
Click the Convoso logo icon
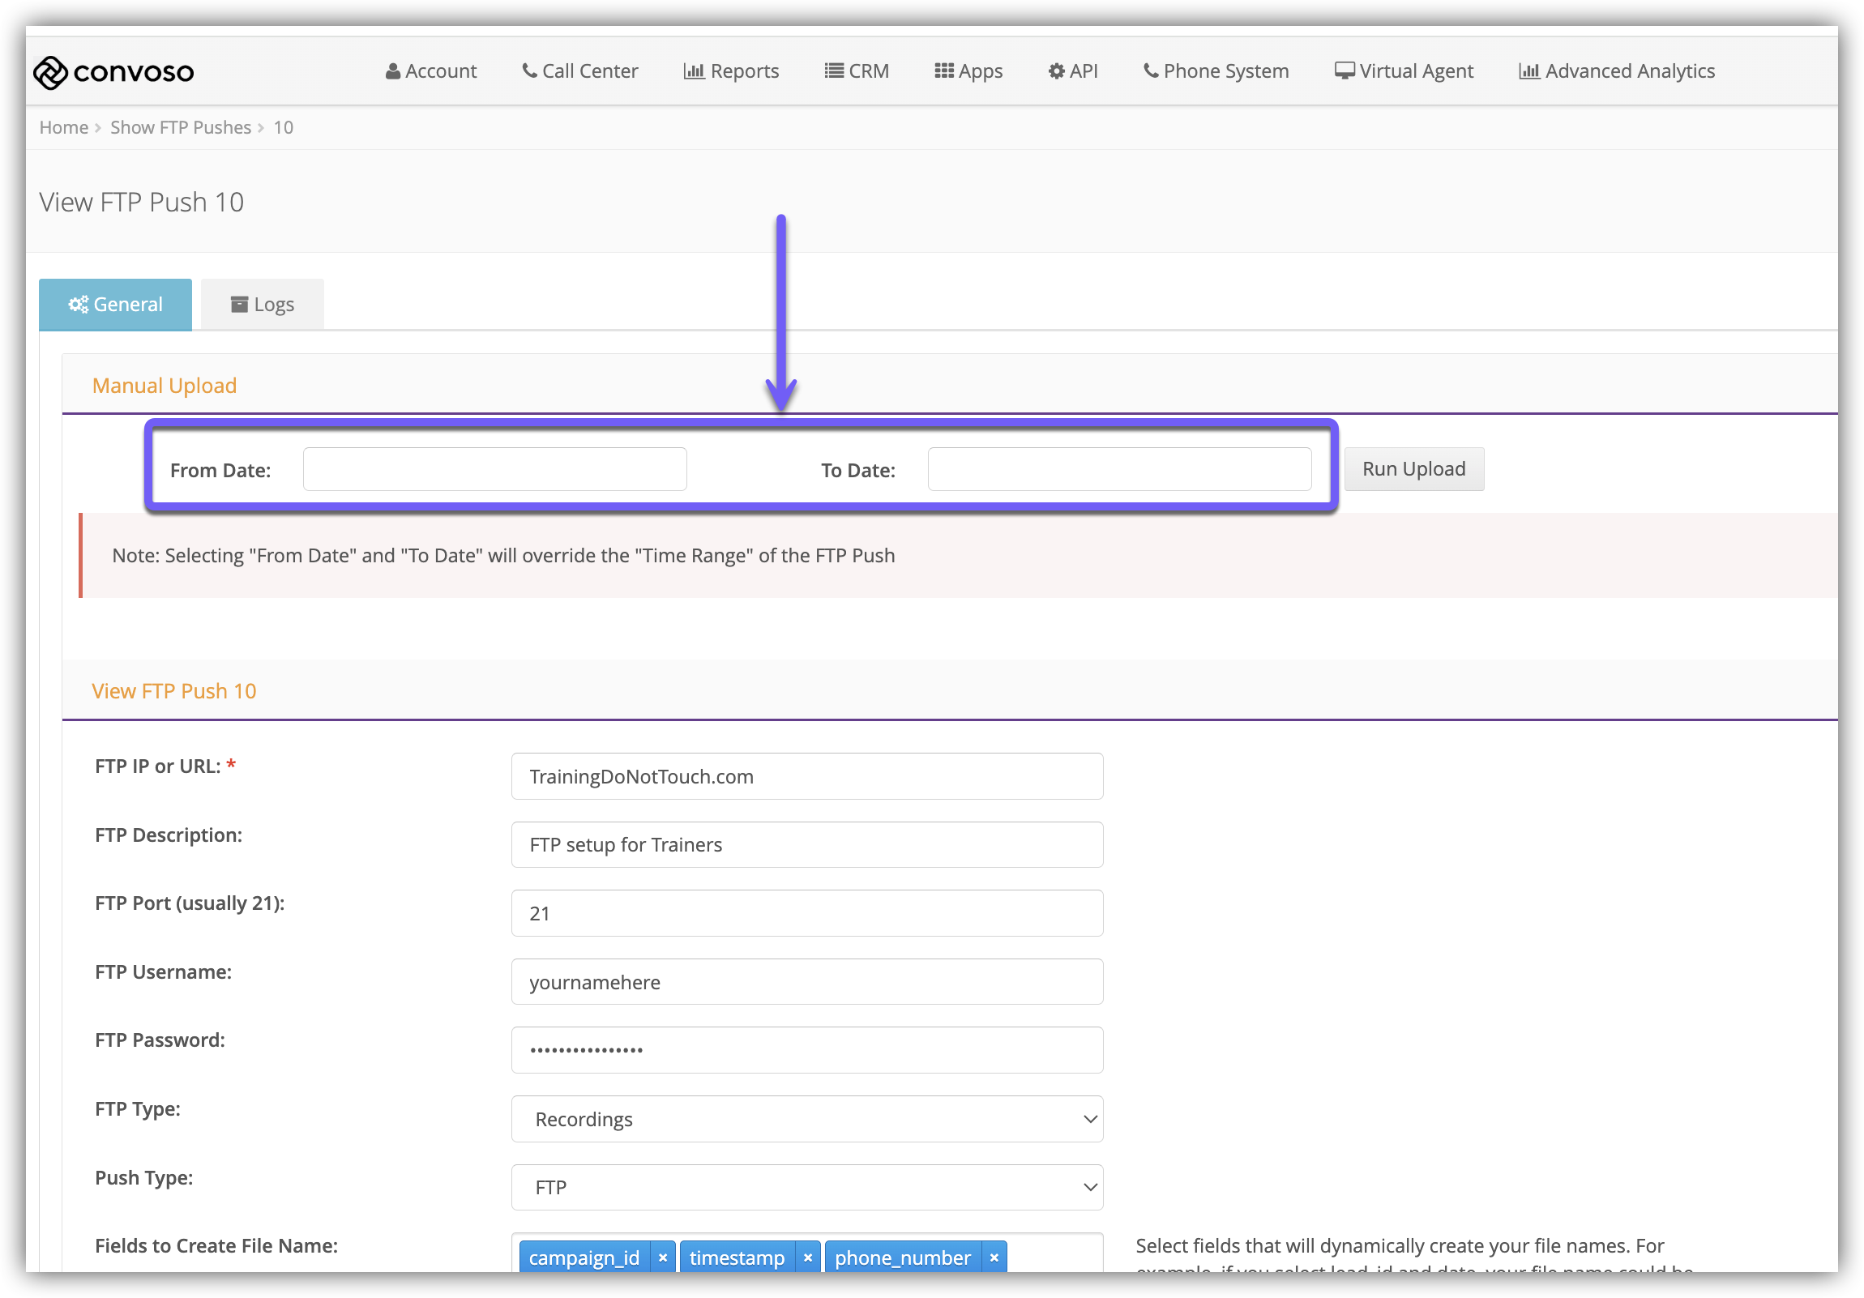(50, 72)
